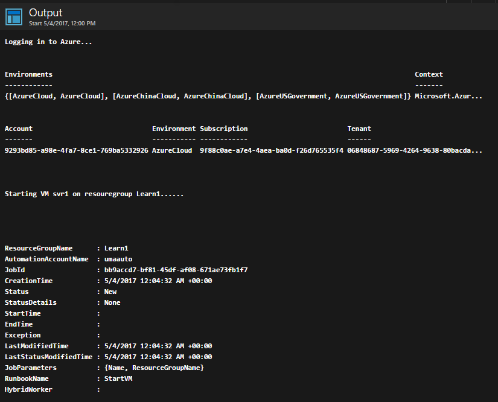The image size is (498, 402).
Task: Click the Status value New
Action: coord(110,292)
